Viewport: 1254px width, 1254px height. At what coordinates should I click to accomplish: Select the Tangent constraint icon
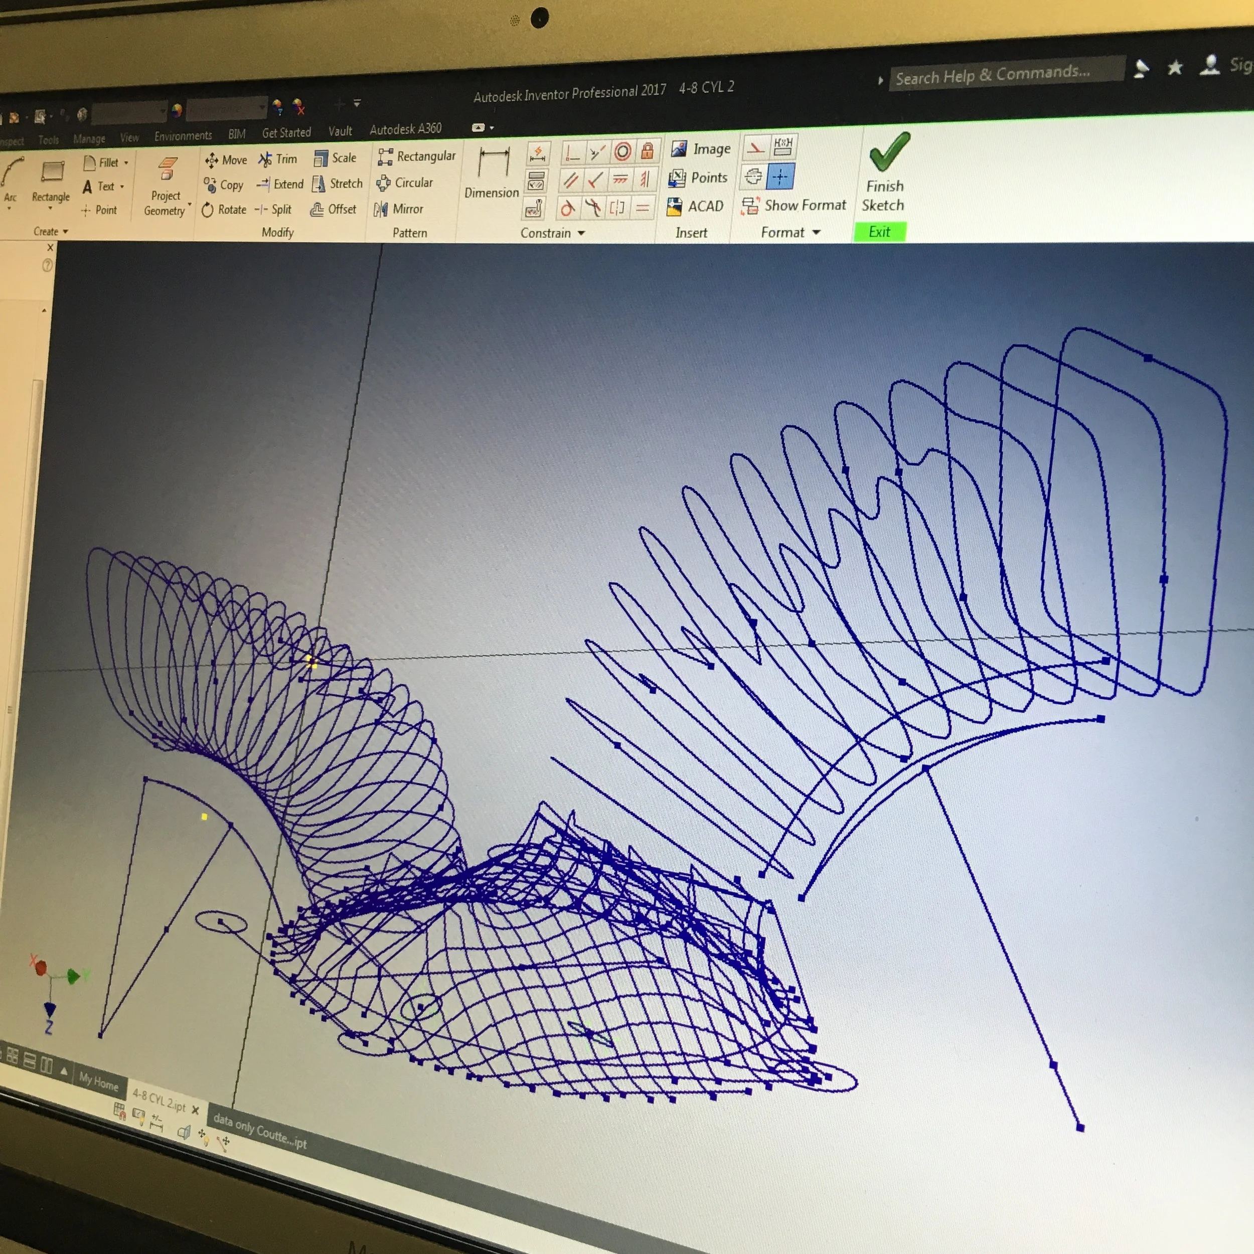568,209
